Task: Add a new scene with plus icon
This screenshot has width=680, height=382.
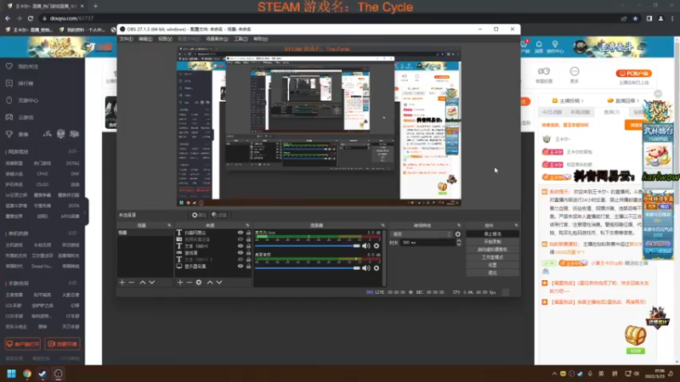Action: (122, 283)
